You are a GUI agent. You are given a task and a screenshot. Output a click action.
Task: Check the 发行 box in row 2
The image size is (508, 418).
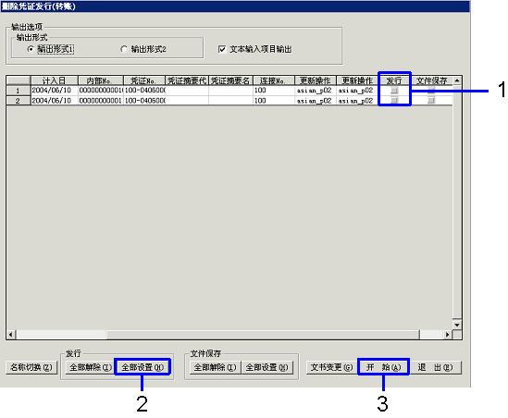point(394,101)
